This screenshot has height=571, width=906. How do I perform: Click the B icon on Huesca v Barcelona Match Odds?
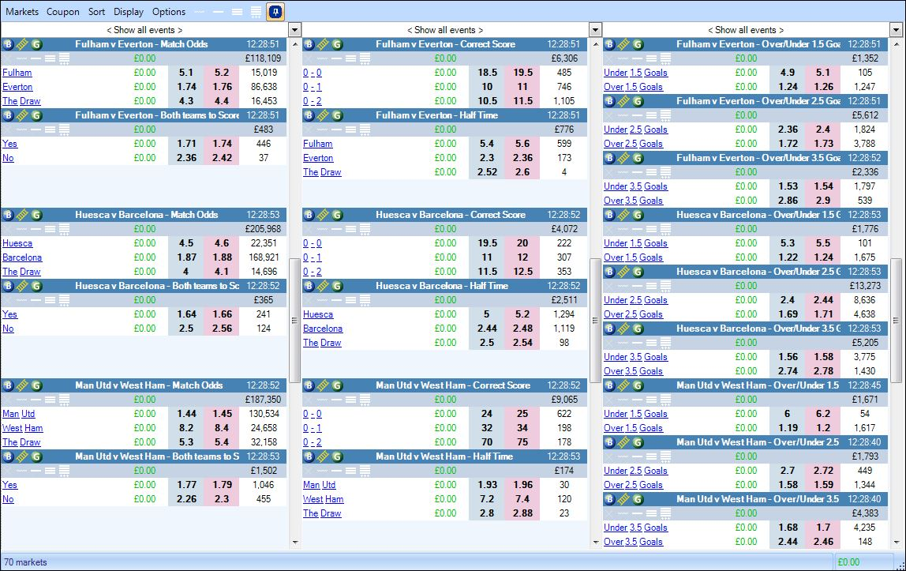8,214
